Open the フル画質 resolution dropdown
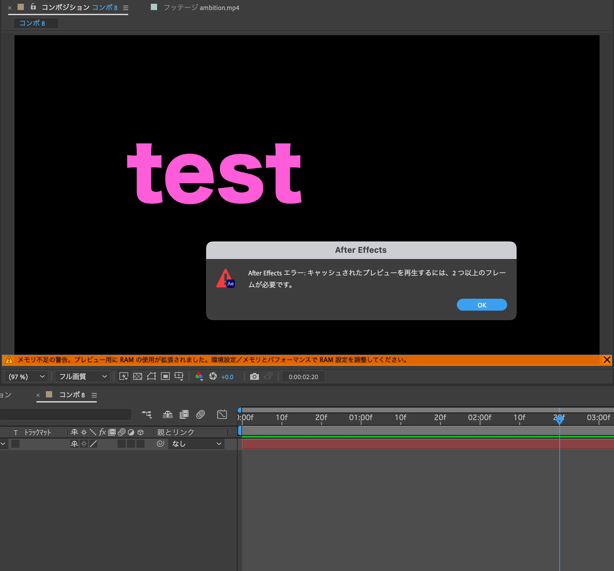 [83, 376]
